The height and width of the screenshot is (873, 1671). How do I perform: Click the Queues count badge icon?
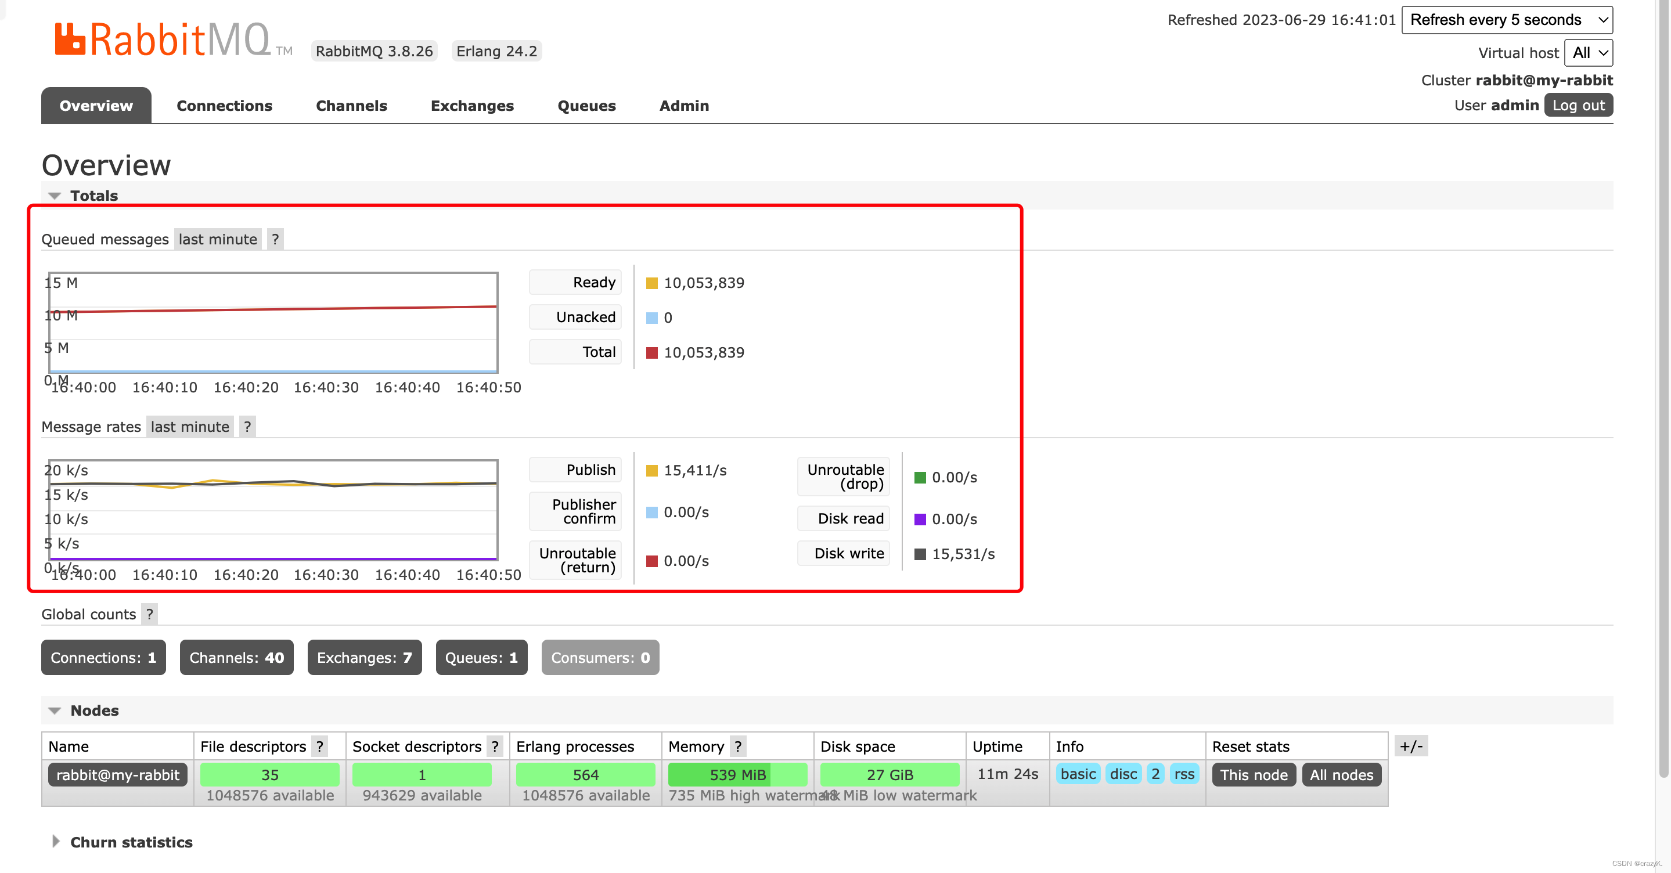[481, 658]
